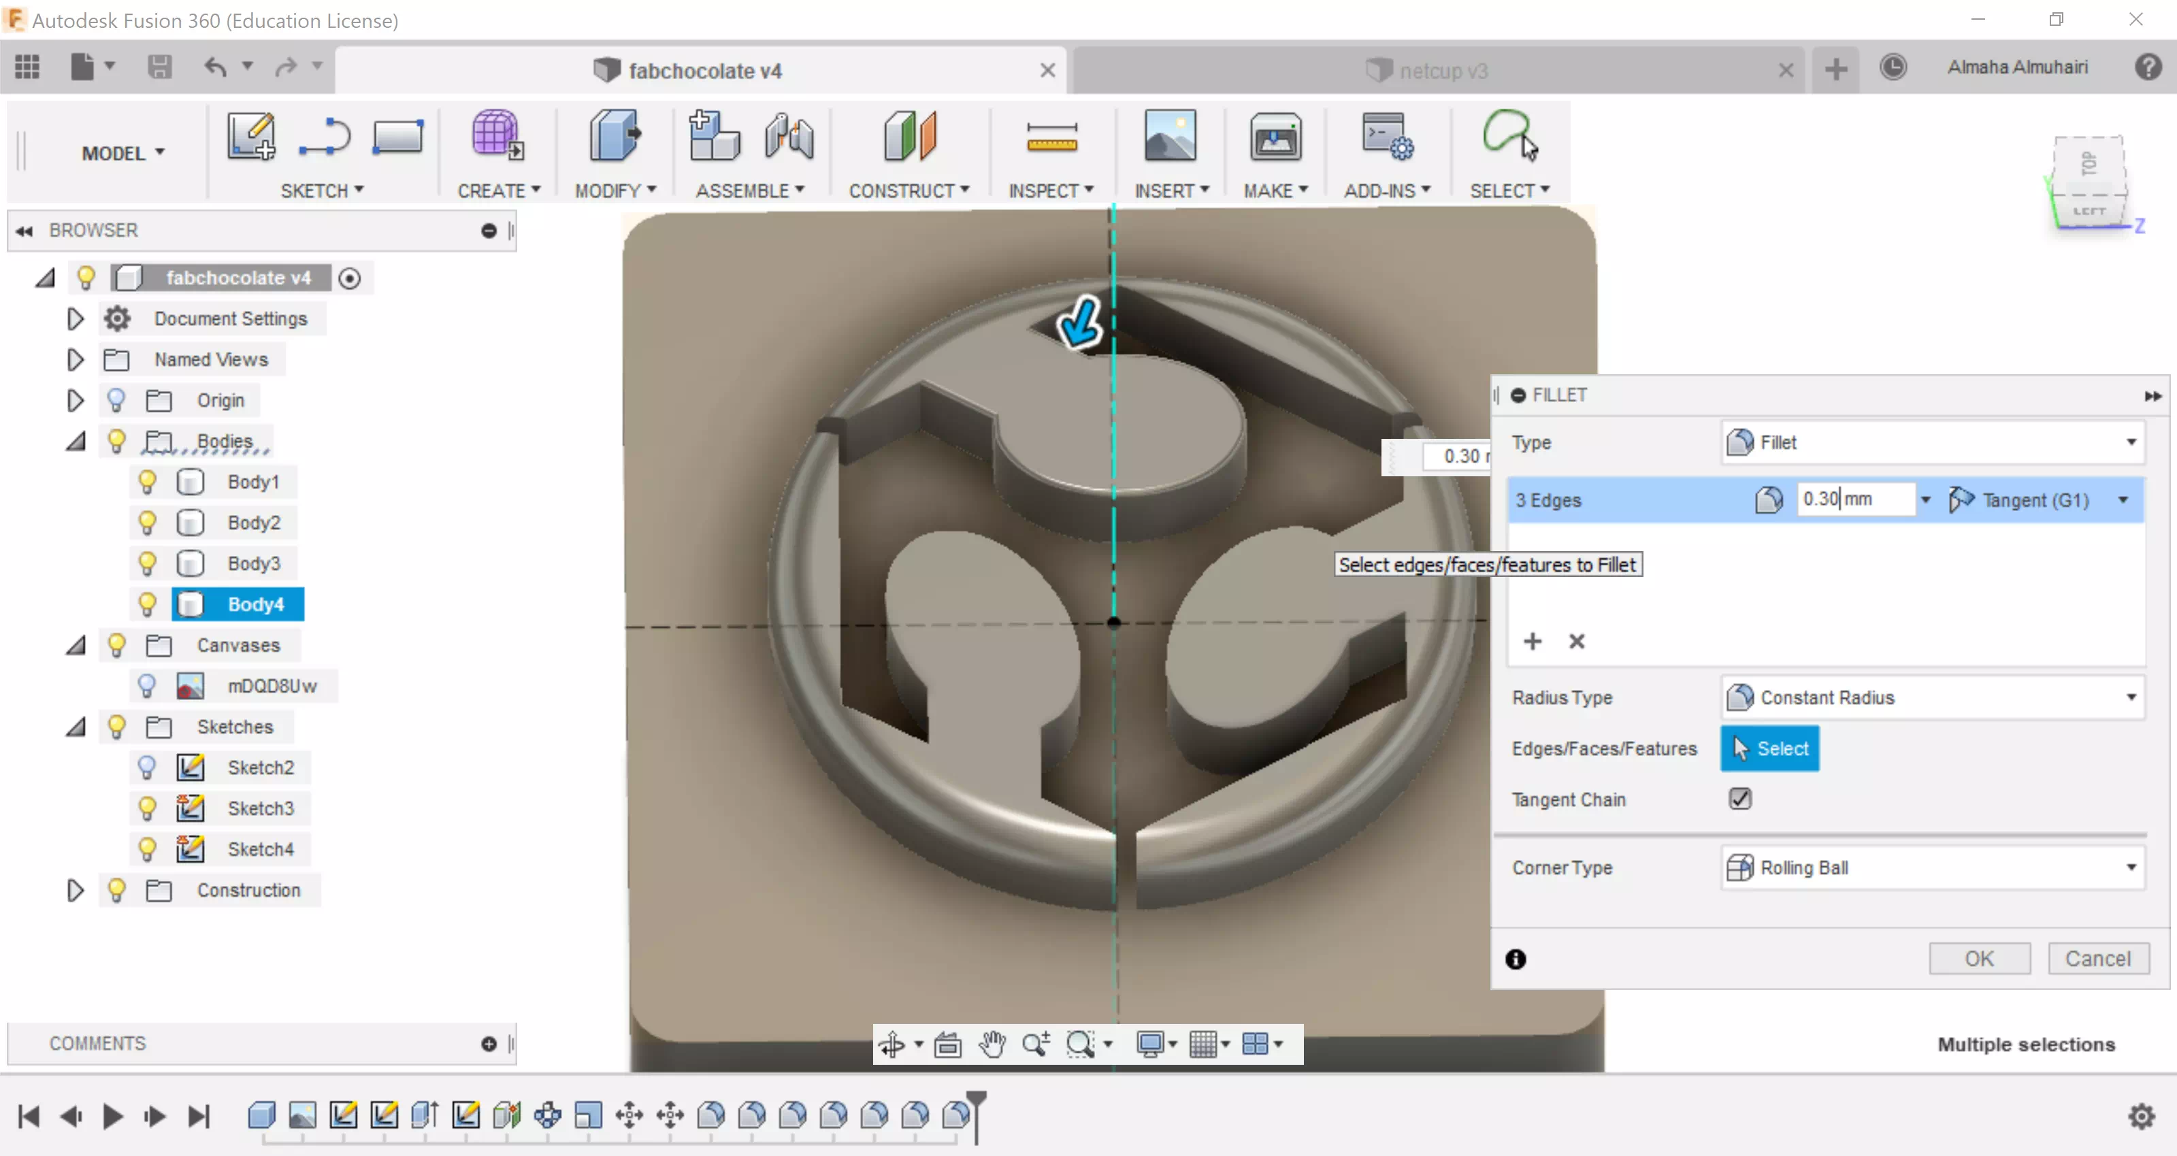
Task: Click the Press Pull modify icon
Action: click(615, 135)
